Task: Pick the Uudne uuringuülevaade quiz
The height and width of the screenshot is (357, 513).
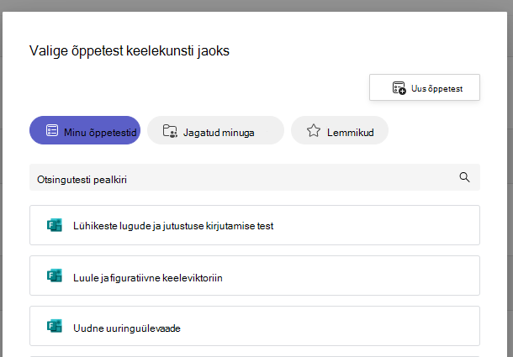Action: pyautogui.click(x=255, y=326)
